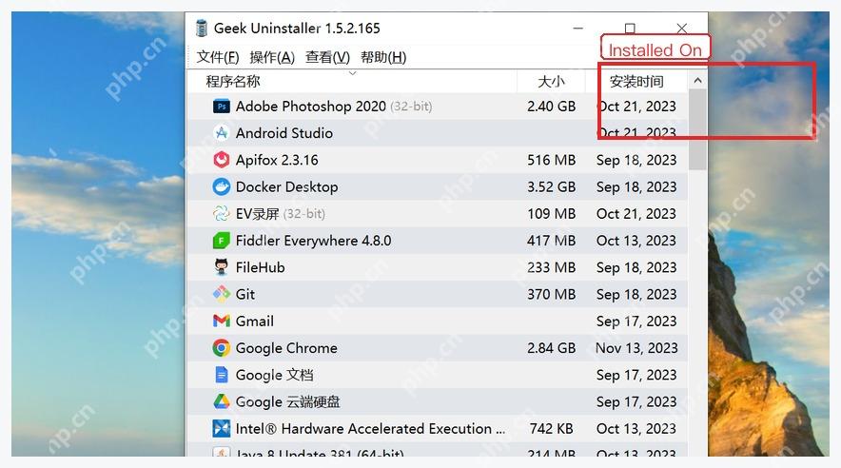
Task: Click the 516 MB size cell
Action: [x=552, y=160]
